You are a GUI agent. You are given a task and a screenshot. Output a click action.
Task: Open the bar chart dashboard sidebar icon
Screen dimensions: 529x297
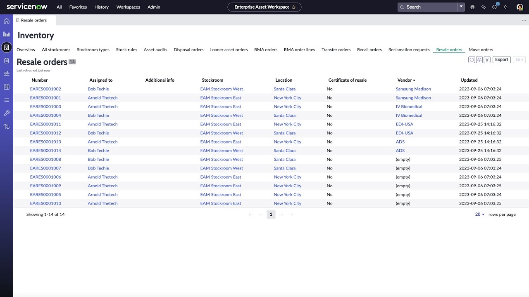click(x=7, y=34)
